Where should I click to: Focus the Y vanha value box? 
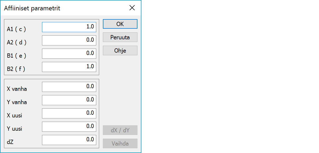pos(69,100)
